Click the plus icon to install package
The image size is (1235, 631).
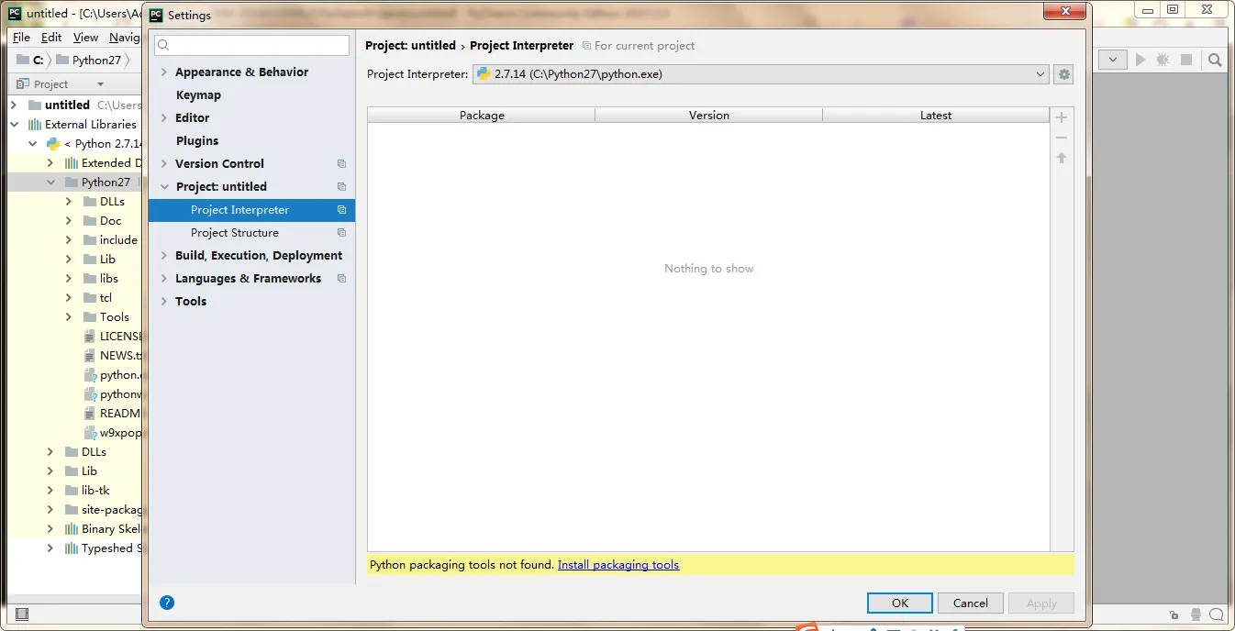[1062, 117]
